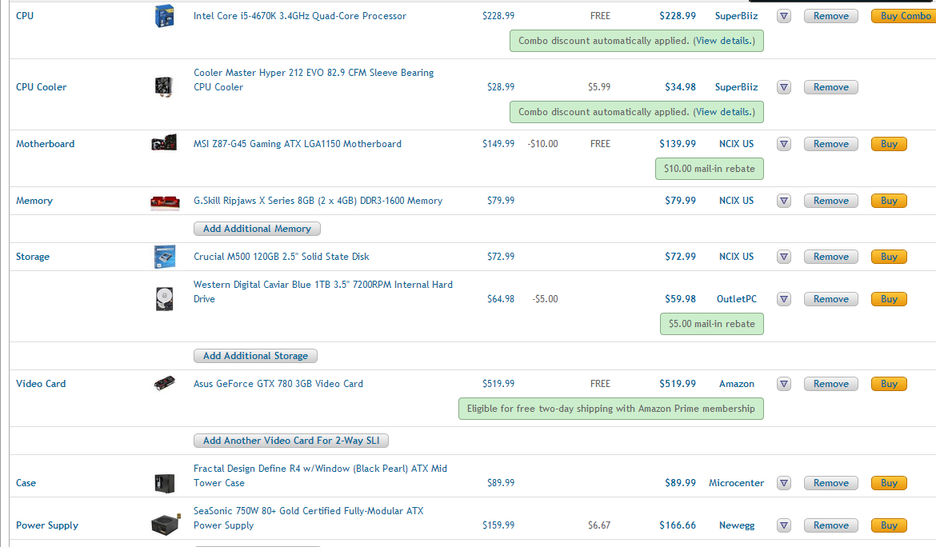The image size is (936, 547).
Task: Click the Fractal Design case thumbnail
Action: (x=164, y=482)
